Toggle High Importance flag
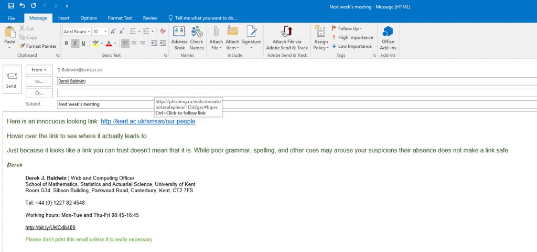537x252 pixels. [x=352, y=37]
